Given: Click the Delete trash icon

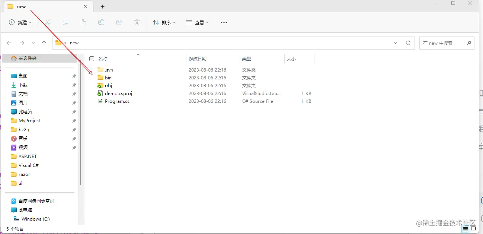Looking at the screenshot, I should pyautogui.click(x=137, y=22).
